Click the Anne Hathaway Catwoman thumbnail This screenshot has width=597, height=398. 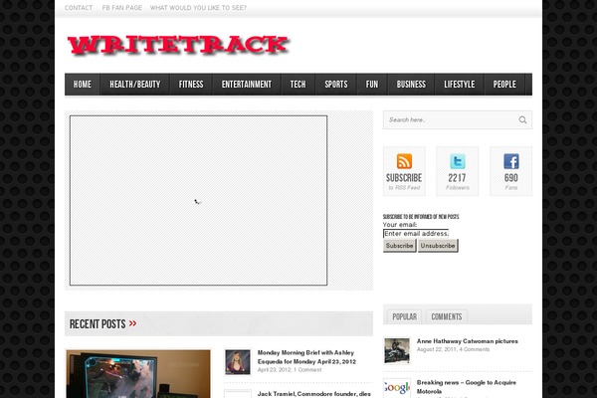[x=397, y=350]
